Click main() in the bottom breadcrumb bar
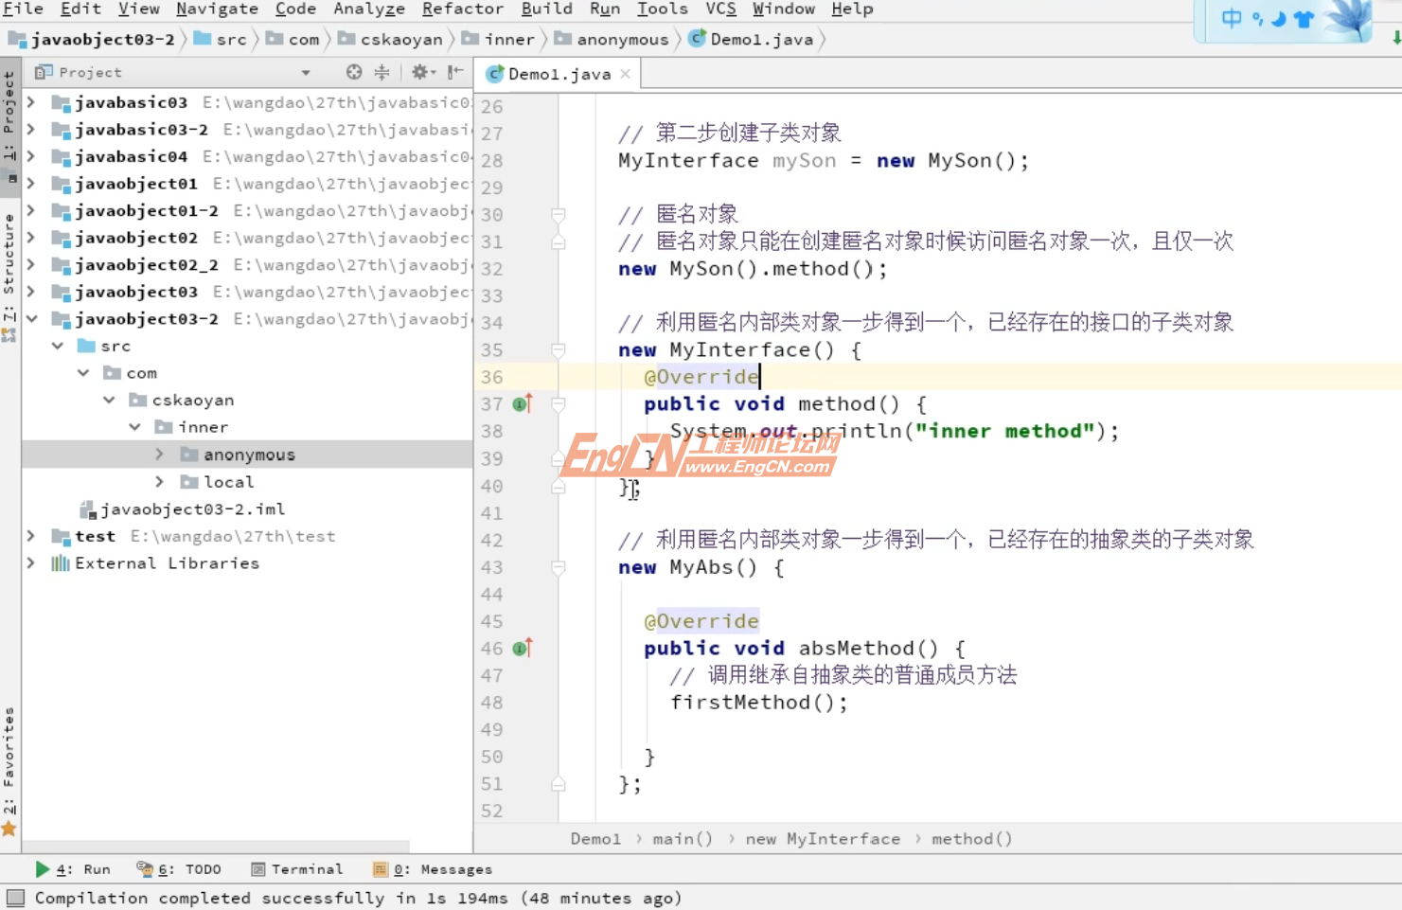 681,839
